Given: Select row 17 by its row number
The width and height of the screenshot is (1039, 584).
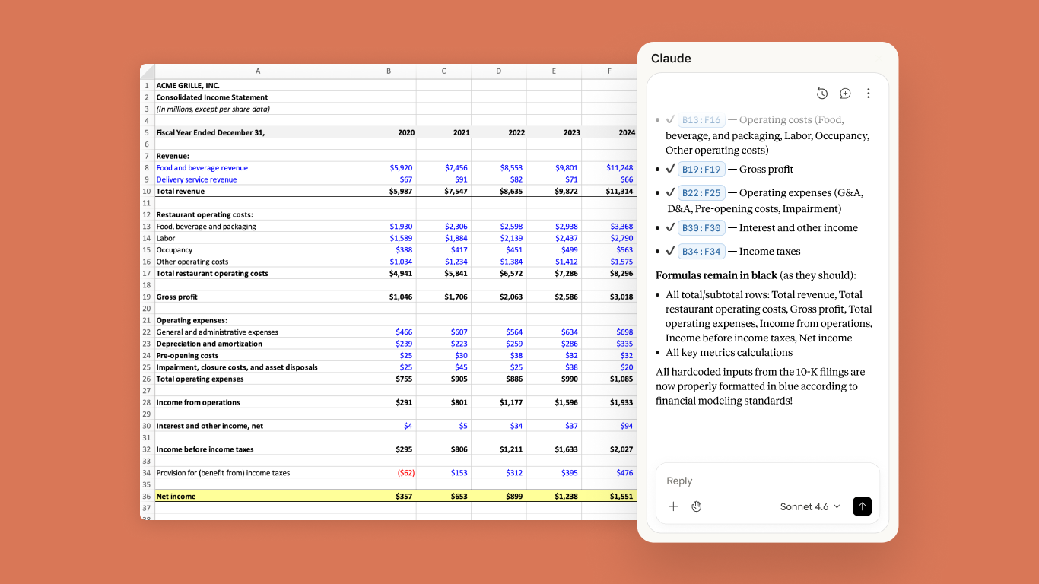Looking at the screenshot, I should click(147, 273).
